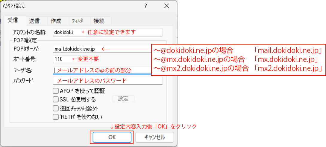This screenshot has width=326, height=147.
Task: Select the フィルタ tab
Action: point(77,21)
